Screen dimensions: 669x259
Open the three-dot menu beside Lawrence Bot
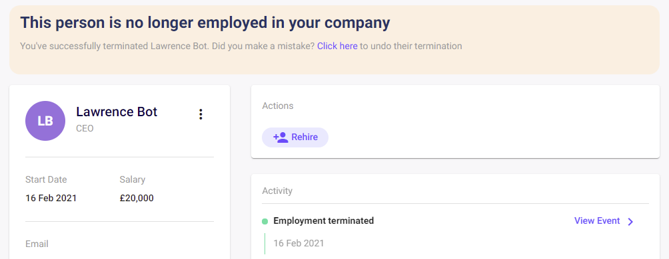[x=201, y=114]
